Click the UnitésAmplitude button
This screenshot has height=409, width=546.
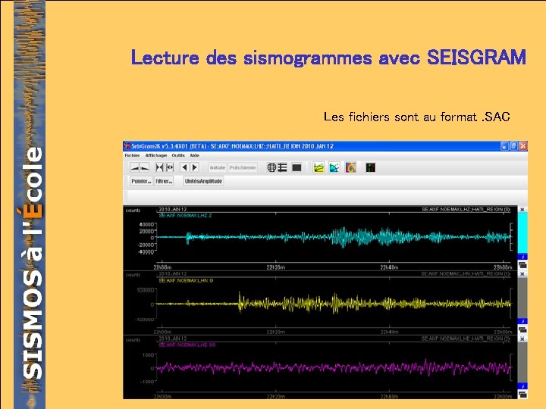coord(203,181)
